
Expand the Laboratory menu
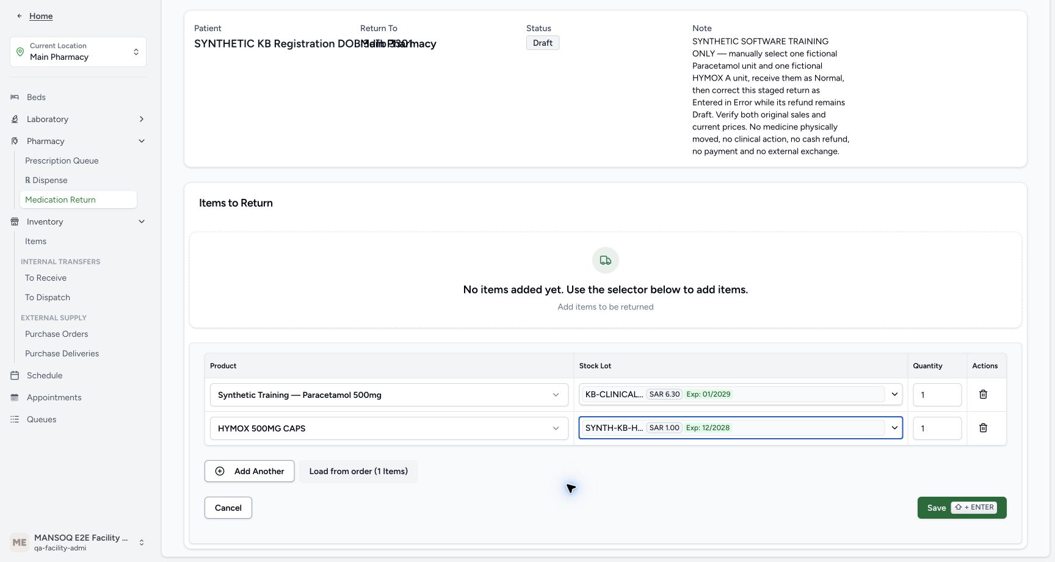tap(142, 119)
